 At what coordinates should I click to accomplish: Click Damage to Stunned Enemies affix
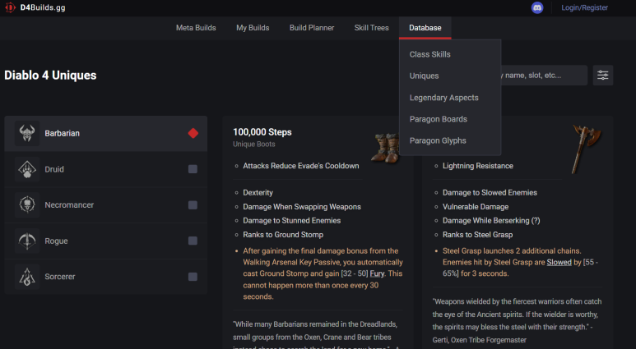[x=291, y=221]
